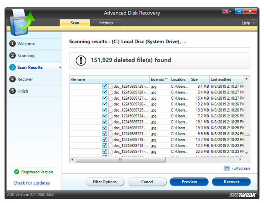Click file icon of dsc_12245689724
This screenshot has height=203, width=264.
110,116
